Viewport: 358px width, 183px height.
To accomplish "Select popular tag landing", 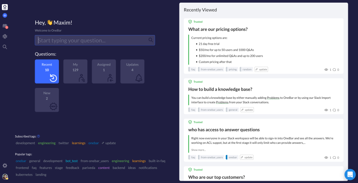I will click(x=41, y=174).
